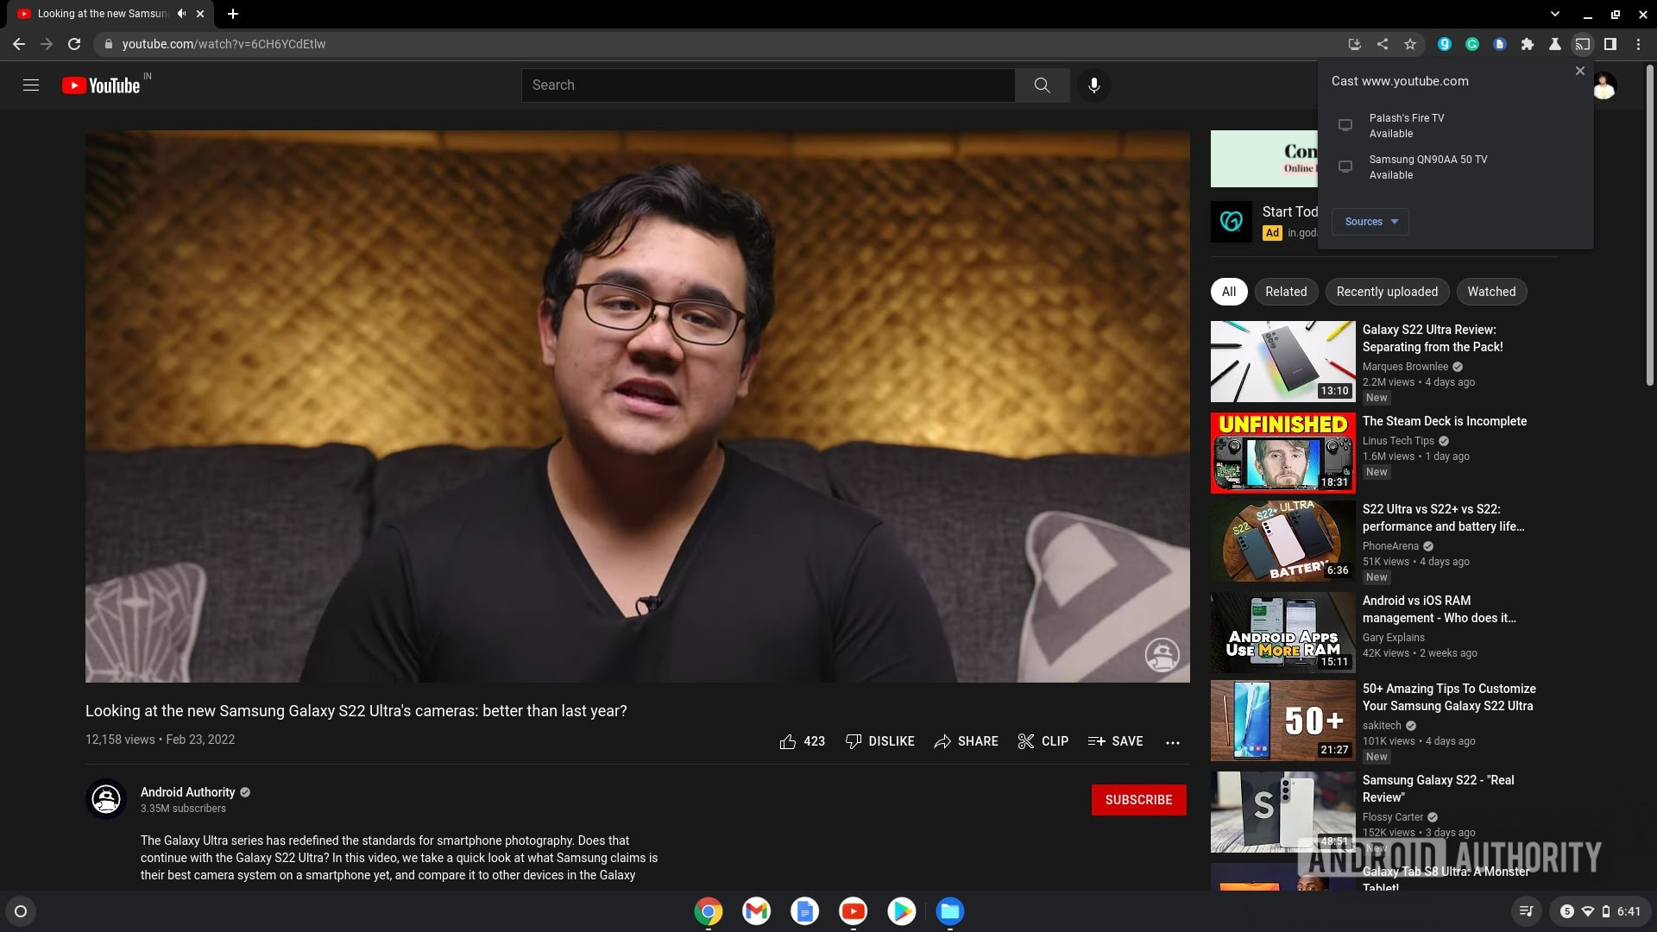Select the Related filter chip
This screenshot has width=1657, height=932.
[x=1285, y=292]
